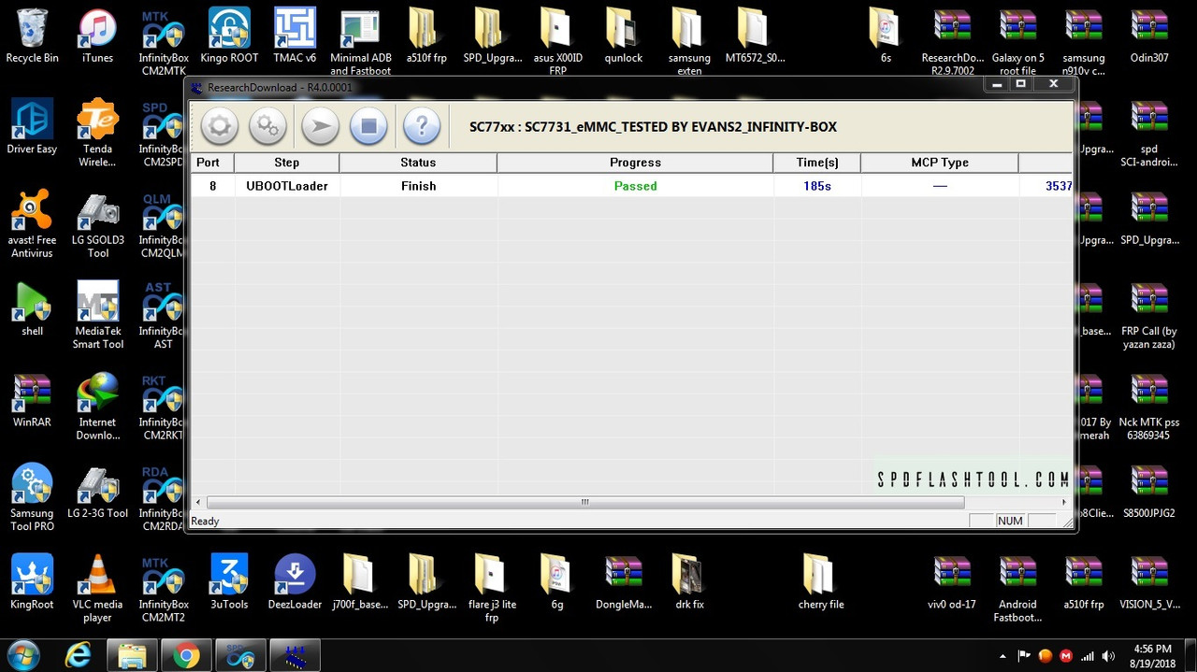Select the Finish status cell

pyautogui.click(x=418, y=186)
